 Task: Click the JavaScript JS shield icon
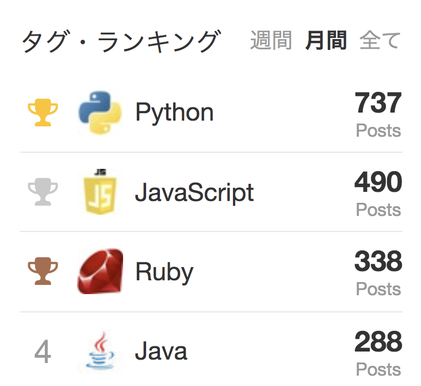click(100, 191)
